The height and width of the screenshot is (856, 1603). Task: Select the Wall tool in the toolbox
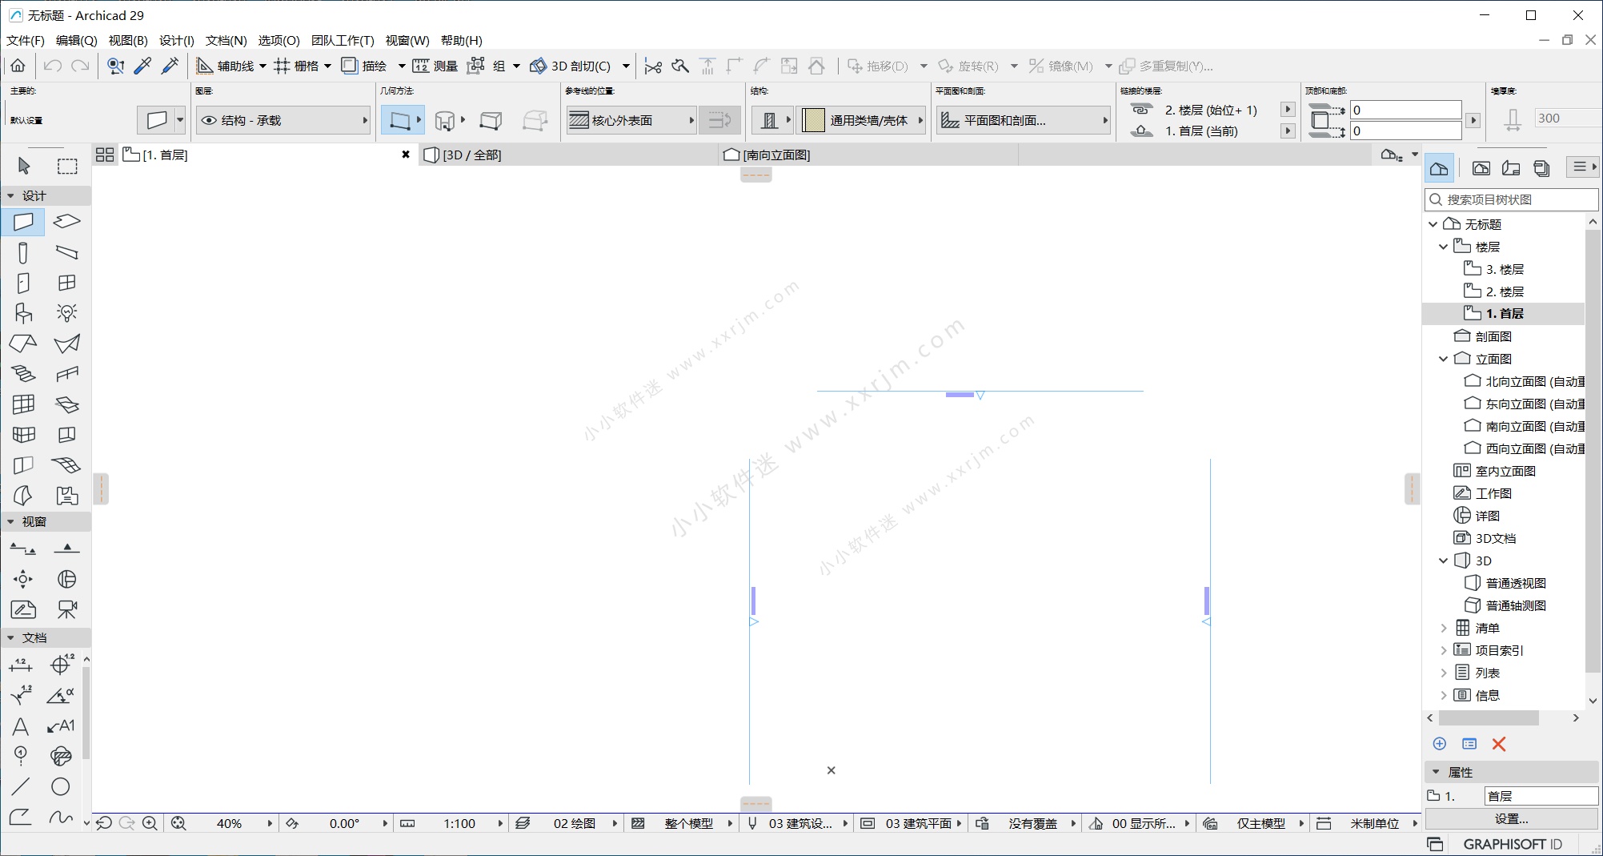pyautogui.click(x=23, y=222)
